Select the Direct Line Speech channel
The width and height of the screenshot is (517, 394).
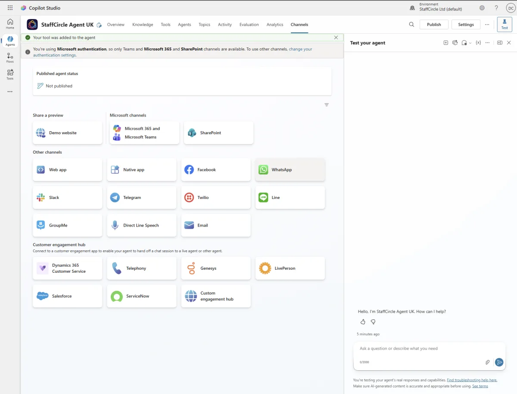tap(142, 225)
